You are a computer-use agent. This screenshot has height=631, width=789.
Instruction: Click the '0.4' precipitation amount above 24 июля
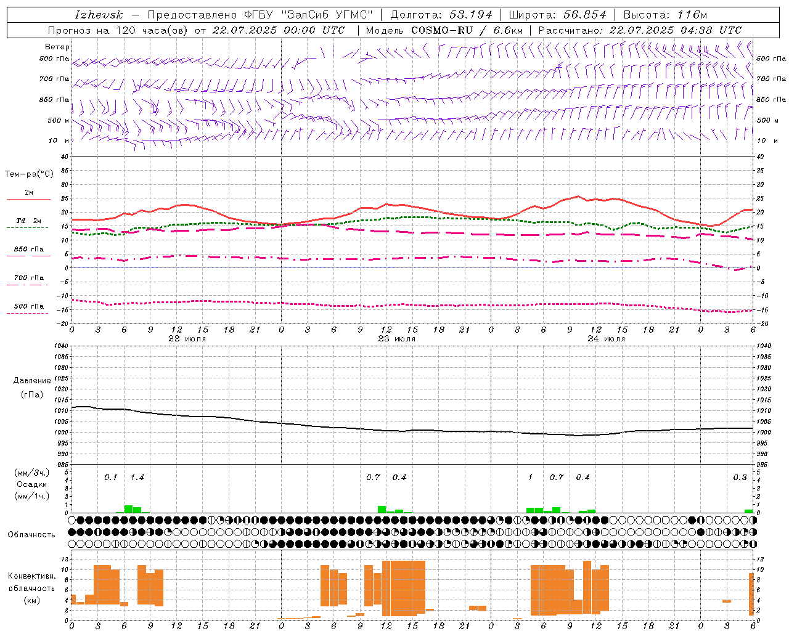click(x=583, y=478)
